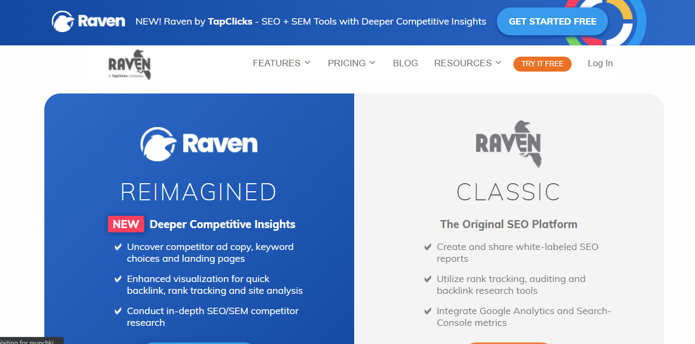Click checkmark beside Uncover competitor ad copy
695x344 pixels.
[118, 247]
